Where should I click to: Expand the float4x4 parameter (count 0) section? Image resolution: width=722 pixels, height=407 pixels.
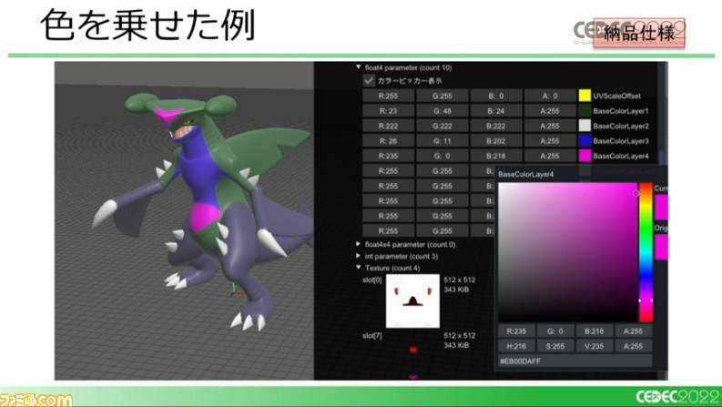(358, 244)
